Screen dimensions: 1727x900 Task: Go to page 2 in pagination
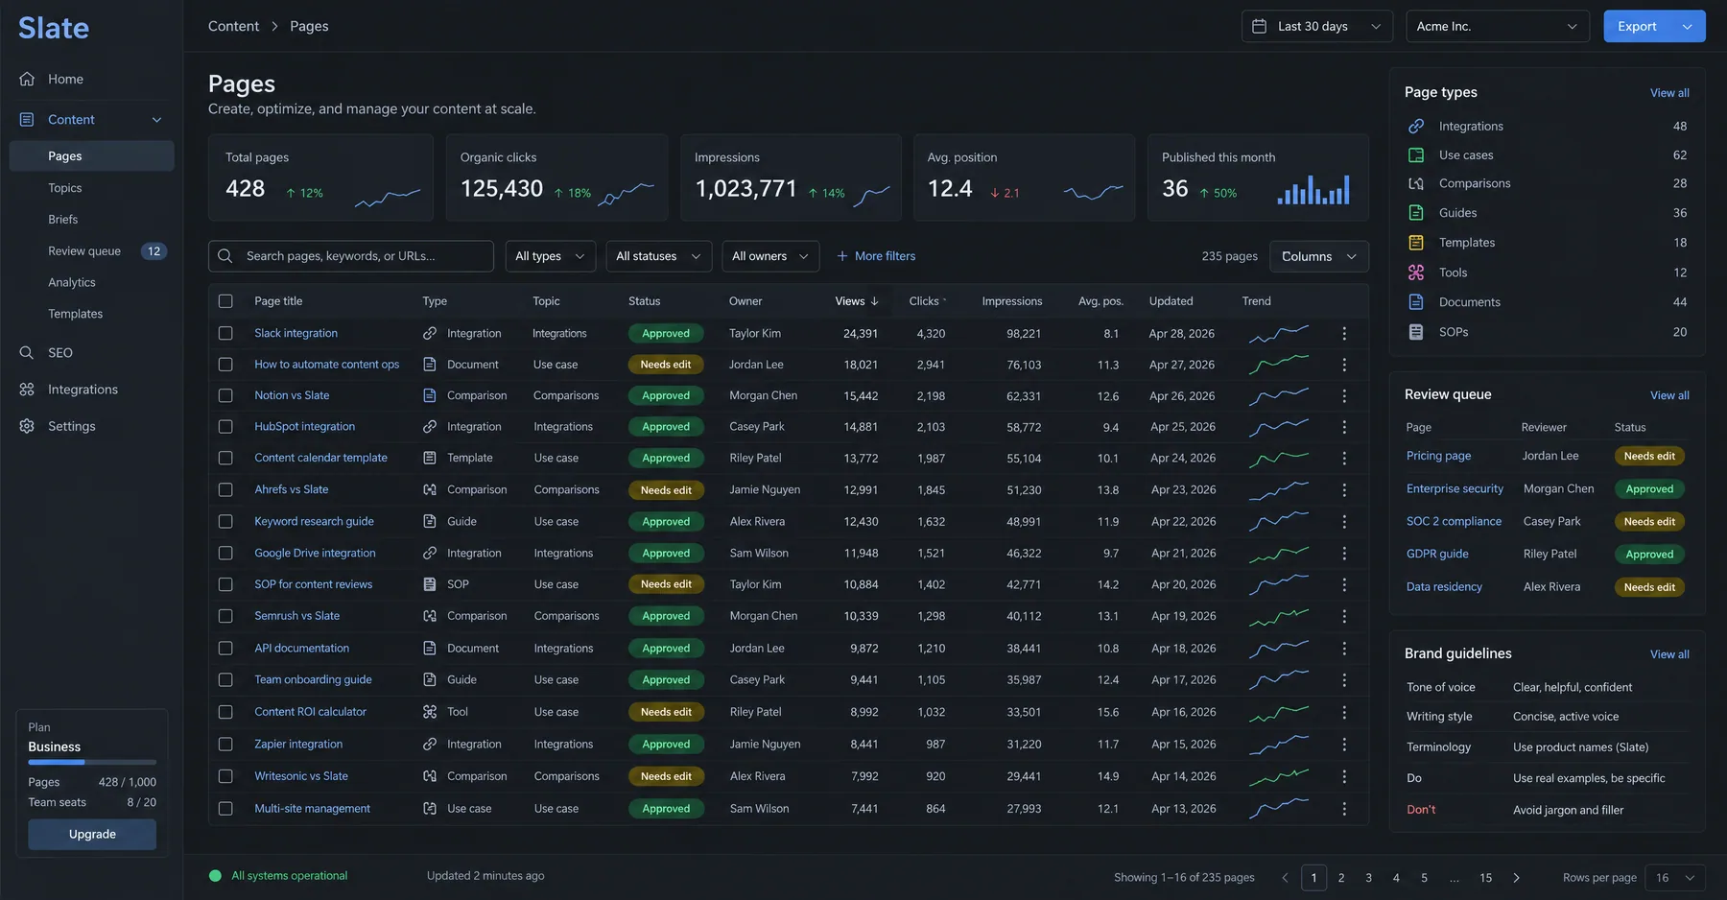pos(1341,878)
